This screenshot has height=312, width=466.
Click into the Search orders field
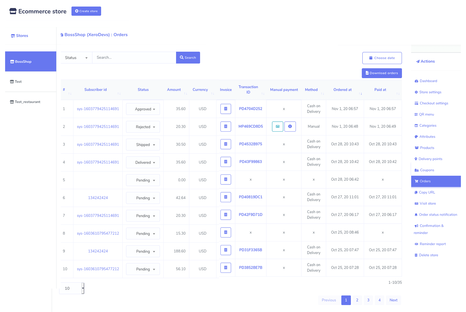point(134,58)
